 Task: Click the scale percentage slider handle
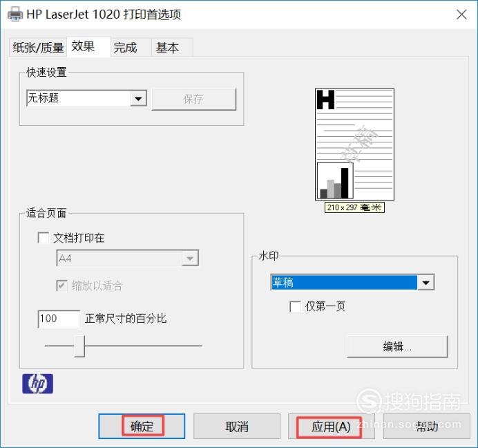pos(79,346)
